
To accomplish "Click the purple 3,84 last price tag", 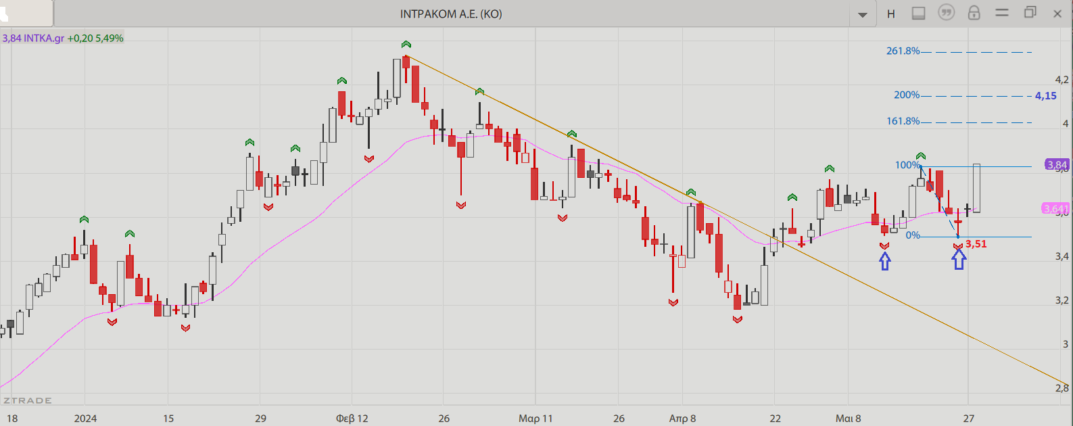I will point(1057,165).
